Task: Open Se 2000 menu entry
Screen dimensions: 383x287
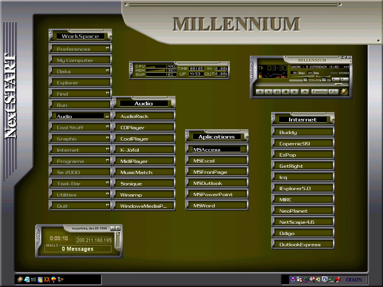Action: coord(80,172)
